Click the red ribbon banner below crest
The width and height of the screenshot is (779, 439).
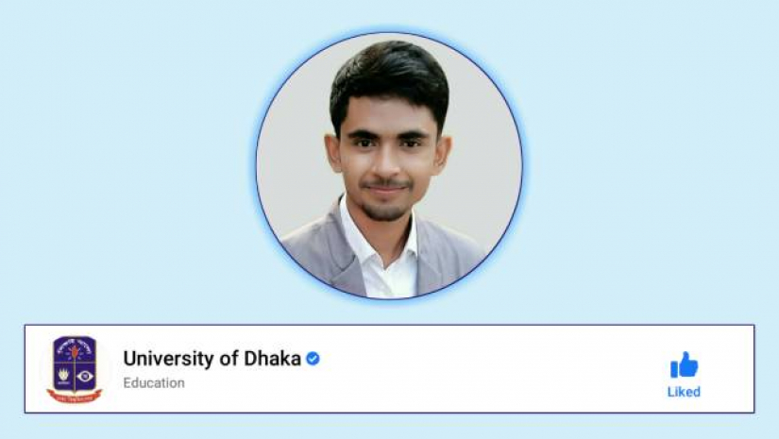[x=75, y=397]
